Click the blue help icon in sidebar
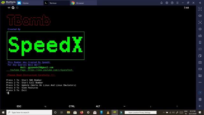 pos(200,93)
